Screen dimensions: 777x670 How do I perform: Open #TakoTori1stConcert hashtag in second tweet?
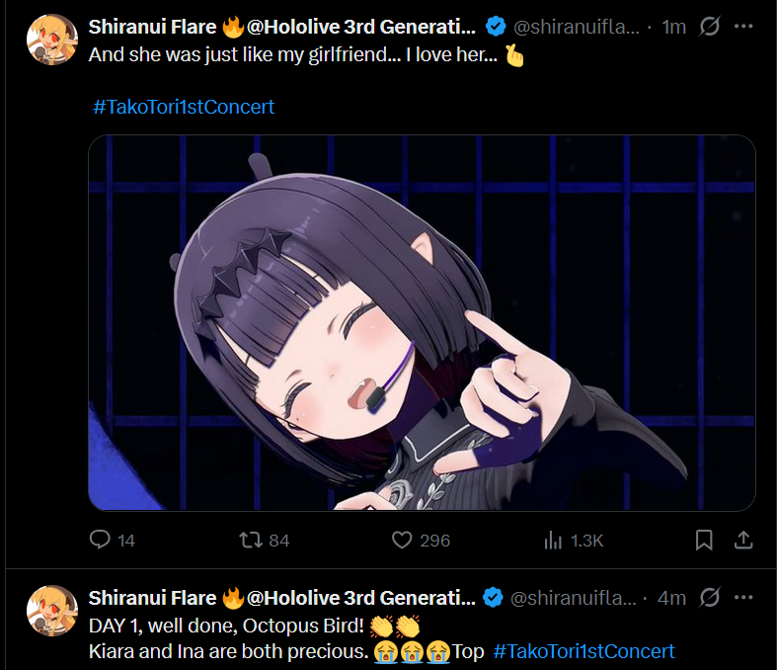tap(583, 651)
